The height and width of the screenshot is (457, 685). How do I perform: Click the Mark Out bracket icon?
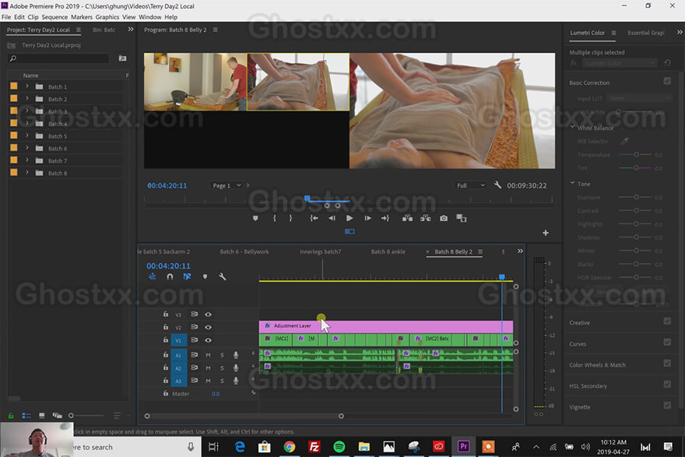pos(290,218)
